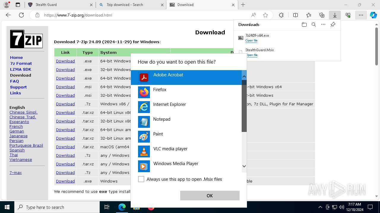Screen dimensions: 380x213
Task: Switch to the 7zip download - Search tab
Action: click(131, 5)
